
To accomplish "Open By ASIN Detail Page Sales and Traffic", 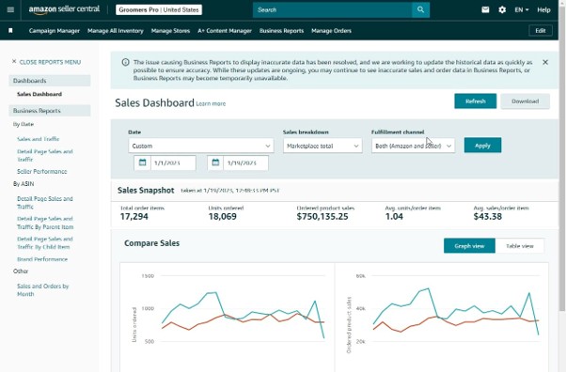I will [45, 202].
